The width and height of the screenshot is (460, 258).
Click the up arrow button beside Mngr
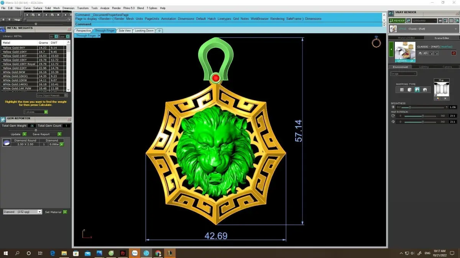(9, 19)
